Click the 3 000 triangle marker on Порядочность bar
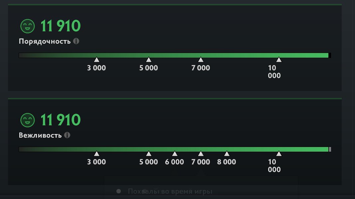This screenshot has width=355, height=199. point(96,60)
